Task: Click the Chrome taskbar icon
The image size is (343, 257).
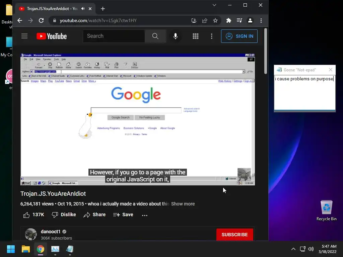Action: (41, 249)
